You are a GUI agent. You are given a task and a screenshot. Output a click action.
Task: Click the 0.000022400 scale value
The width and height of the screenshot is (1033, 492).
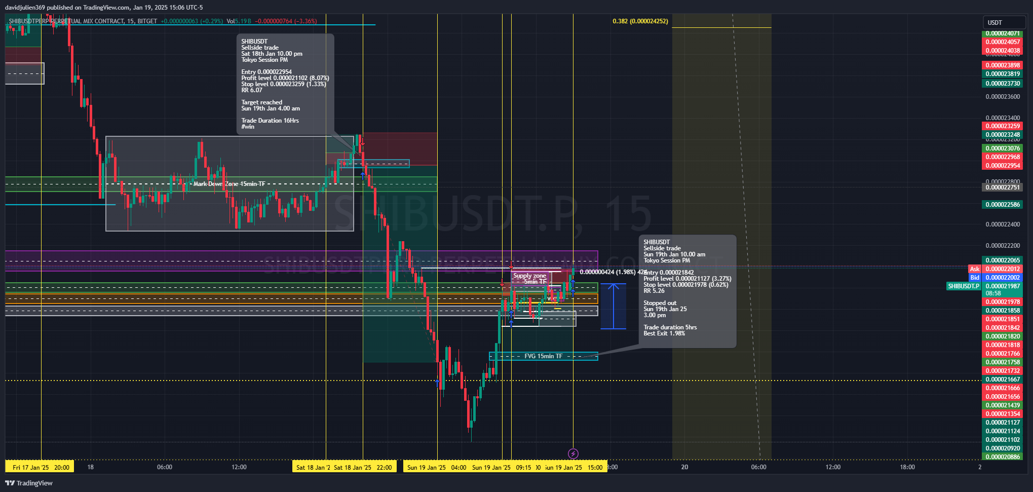pos(1003,224)
